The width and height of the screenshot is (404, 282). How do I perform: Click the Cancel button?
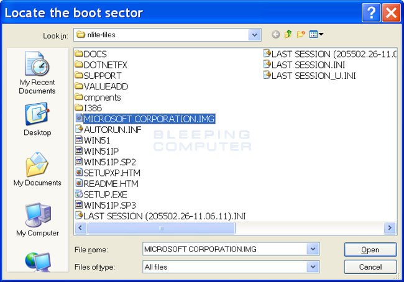pyautogui.click(x=370, y=267)
